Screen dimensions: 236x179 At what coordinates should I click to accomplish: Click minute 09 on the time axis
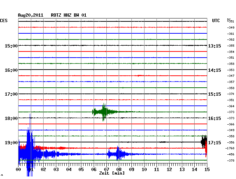click(131, 169)
